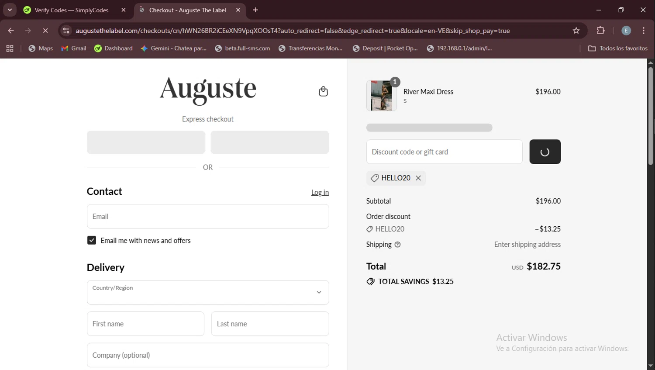Open the Chrome three-dot menu
655x370 pixels.
[x=644, y=31]
